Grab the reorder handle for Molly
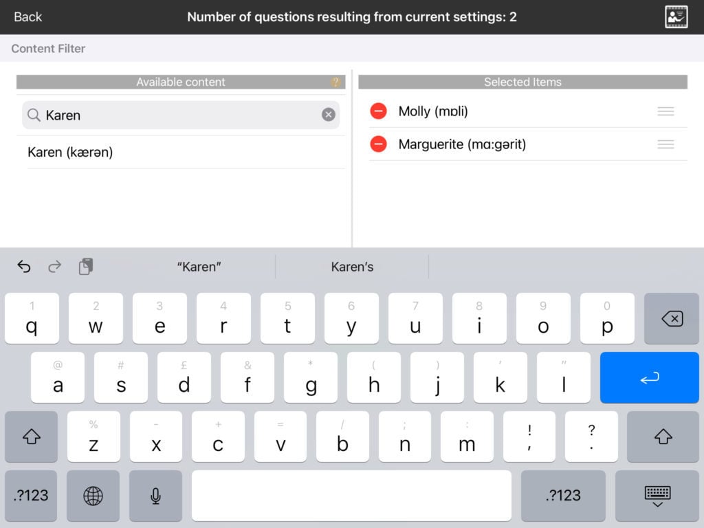Screen dimensions: 704x528 click(x=665, y=111)
